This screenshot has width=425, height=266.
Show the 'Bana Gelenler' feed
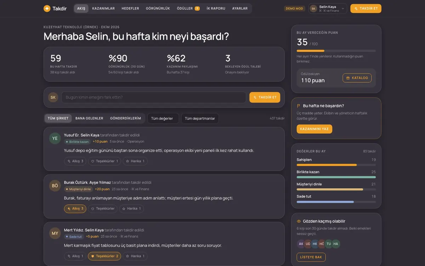89,118
